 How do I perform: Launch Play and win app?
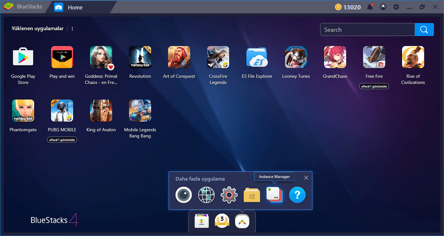[62, 57]
